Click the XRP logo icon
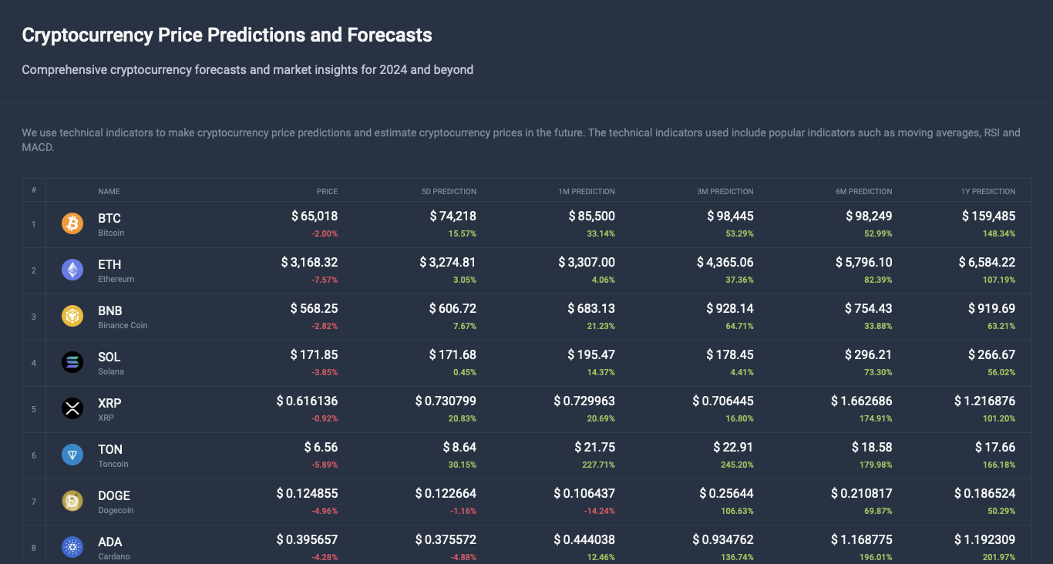The width and height of the screenshot is (1053, 564). point(72,408)
